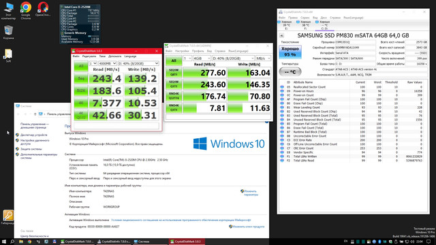Screen dimensions: 436x245
Task: Switch to Система taskbar button
Action: (150, 242)
